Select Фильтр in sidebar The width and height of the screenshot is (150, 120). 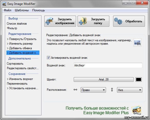click(12, 28)
